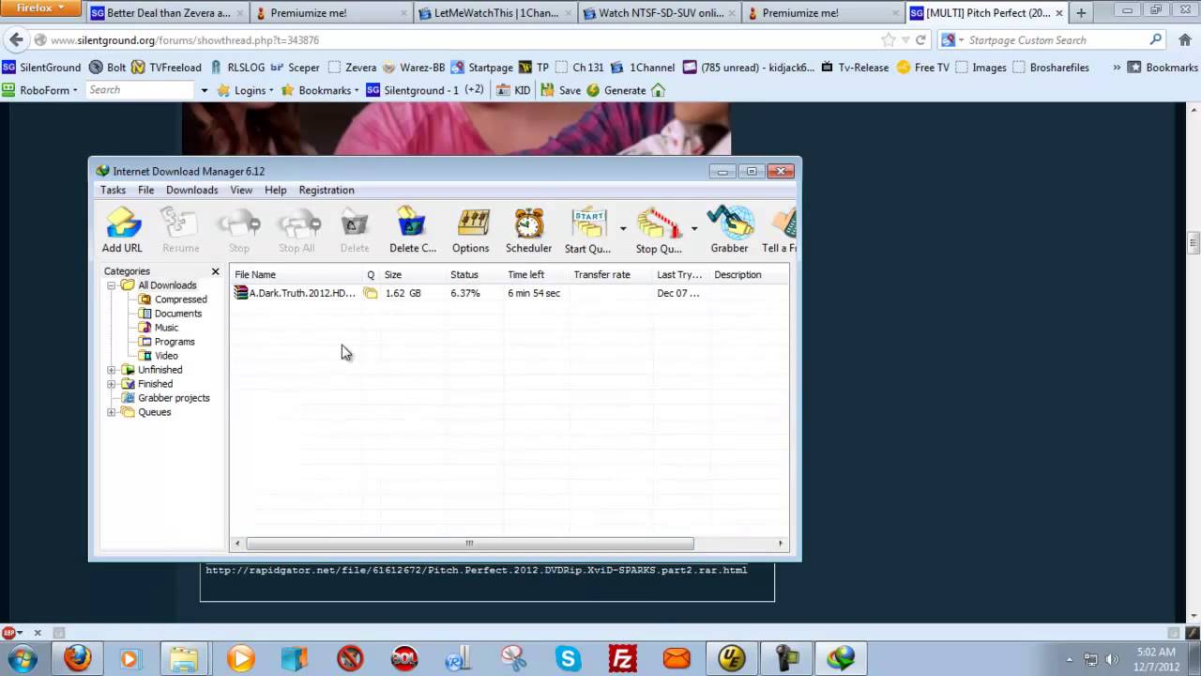Click the Delete toolbar icon

tap(355, 230)
